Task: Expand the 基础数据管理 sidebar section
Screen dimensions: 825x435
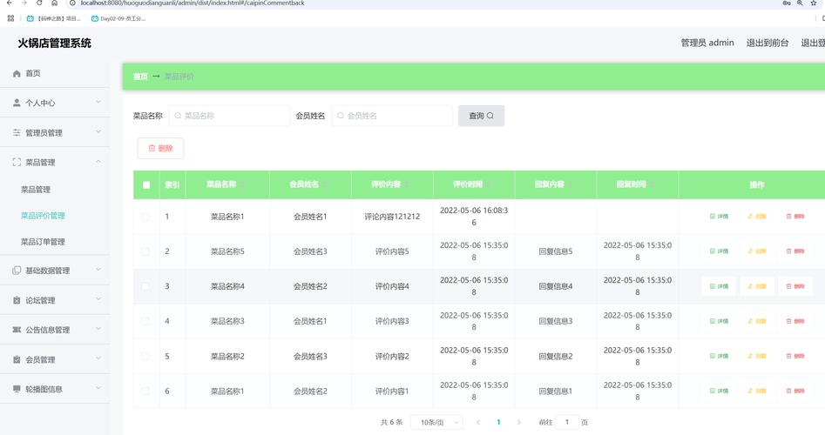Action: pos(55,271)
